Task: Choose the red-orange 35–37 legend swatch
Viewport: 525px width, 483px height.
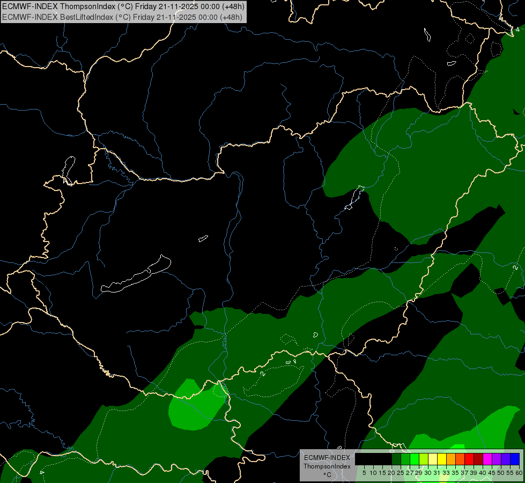Action: [x=460, y=459]
